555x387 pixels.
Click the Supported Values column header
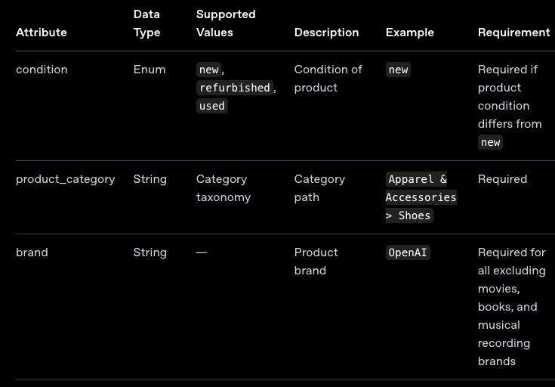226,23
